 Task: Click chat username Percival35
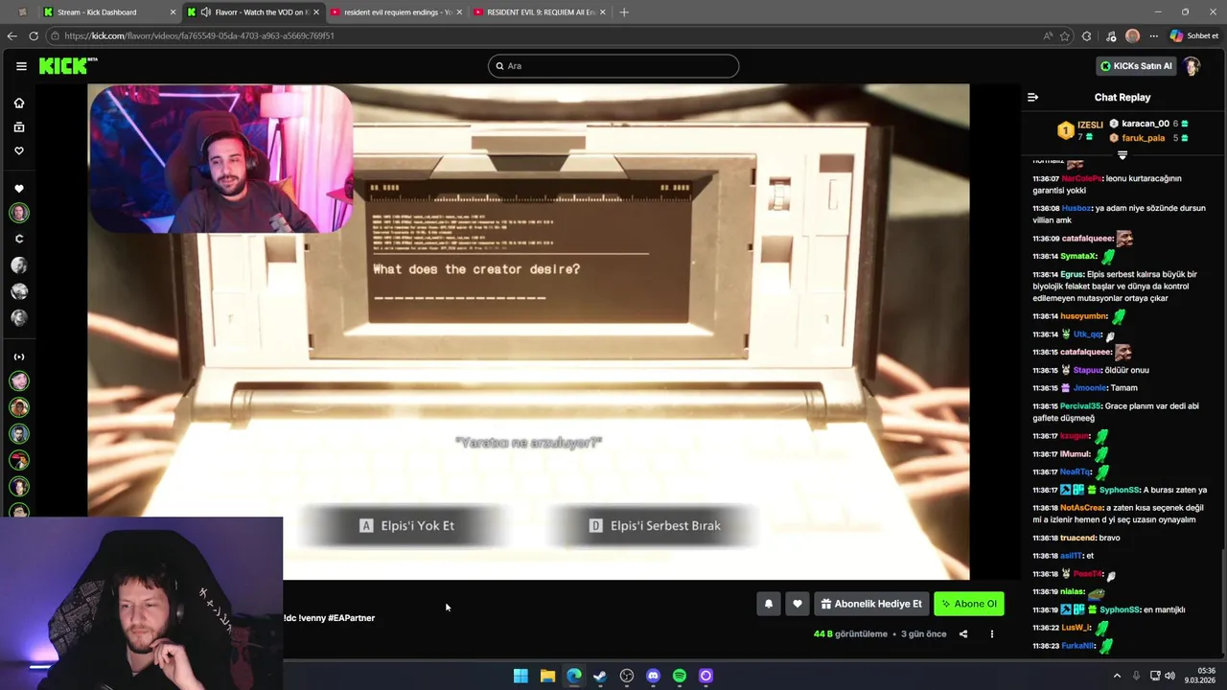[1080, 406]
